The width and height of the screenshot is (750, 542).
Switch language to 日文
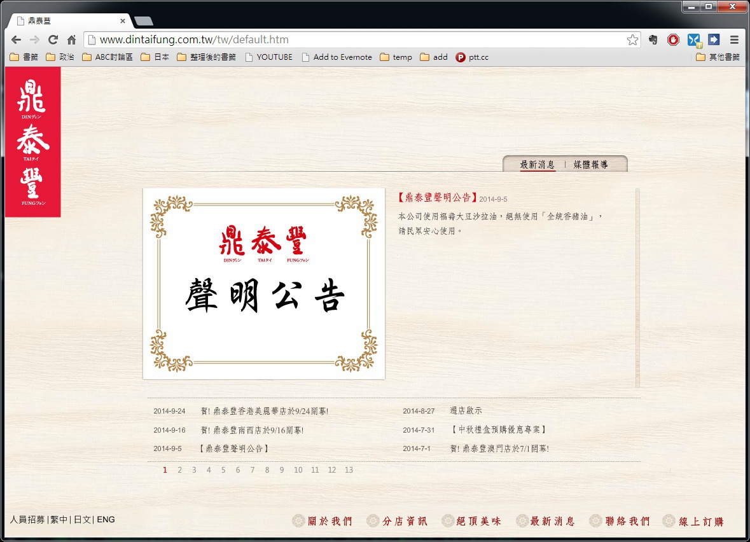tap(82, 520)
